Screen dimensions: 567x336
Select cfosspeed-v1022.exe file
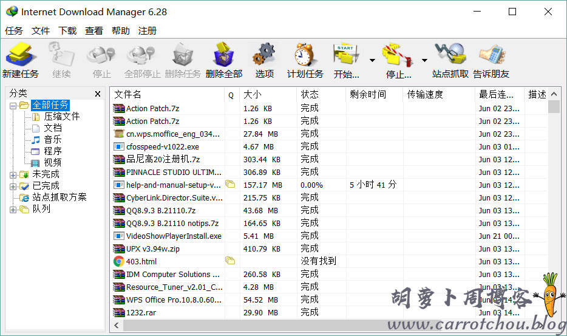point(162,146)
